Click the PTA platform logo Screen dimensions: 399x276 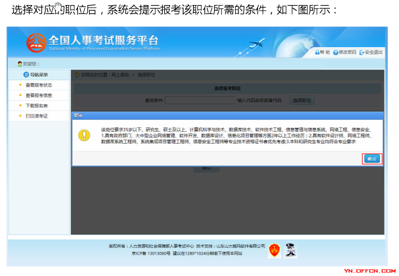pos(36,43)
